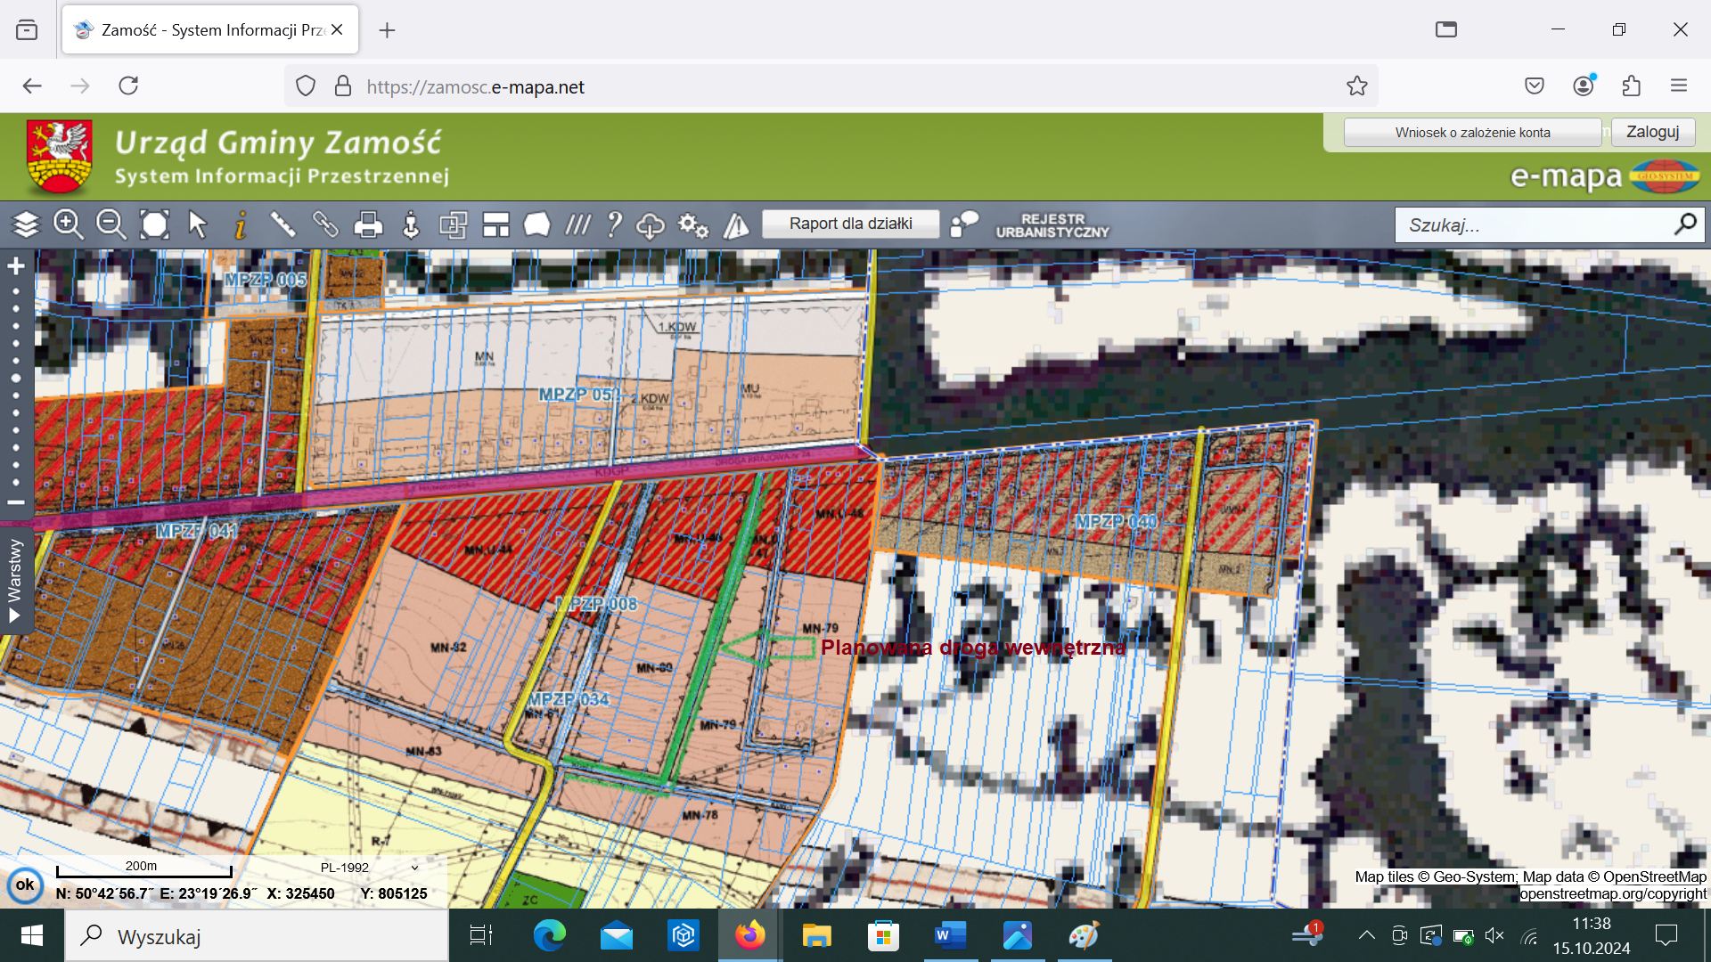
Task: Open the map layers stack icon
Action: [x=26, y=224]
